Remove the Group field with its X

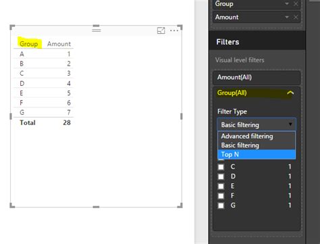(x=296, y=4)
